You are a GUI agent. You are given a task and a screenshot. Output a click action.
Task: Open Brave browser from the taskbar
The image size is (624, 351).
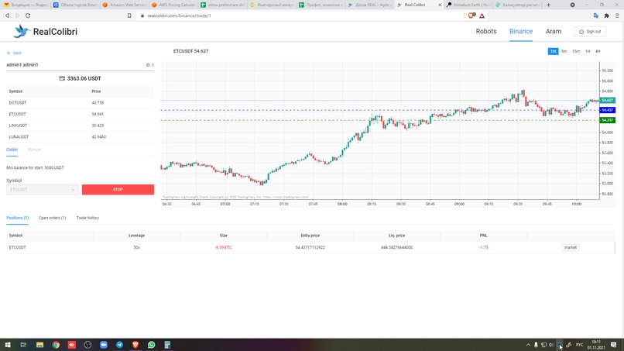(135, 345)
